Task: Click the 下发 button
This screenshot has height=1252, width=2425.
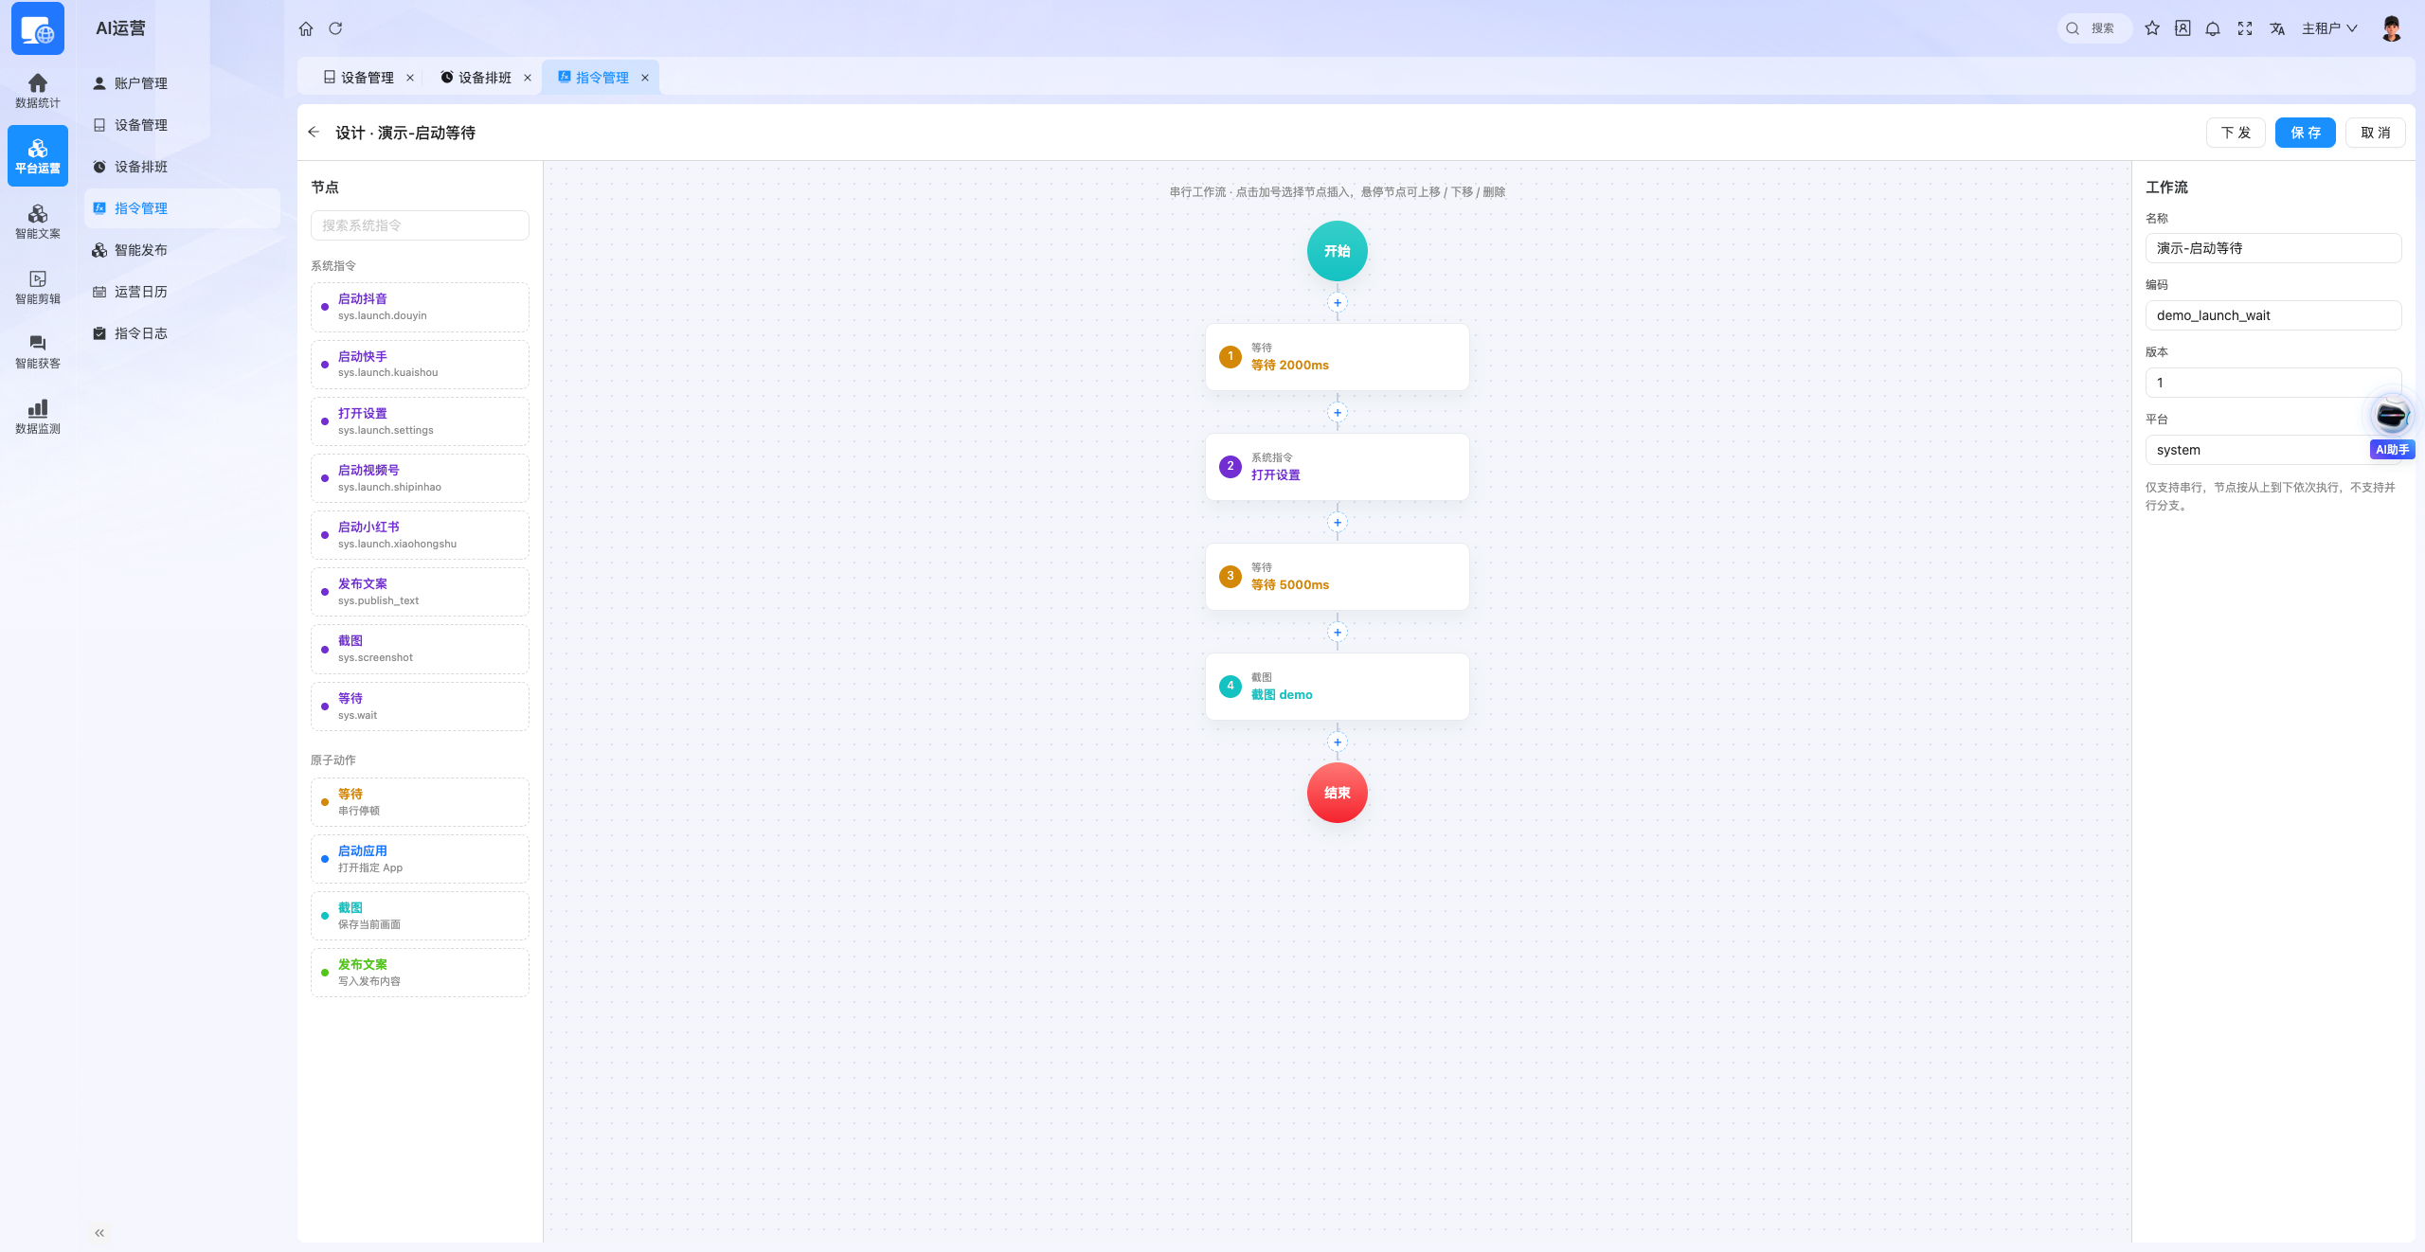Action: (x=2236, y=133)
